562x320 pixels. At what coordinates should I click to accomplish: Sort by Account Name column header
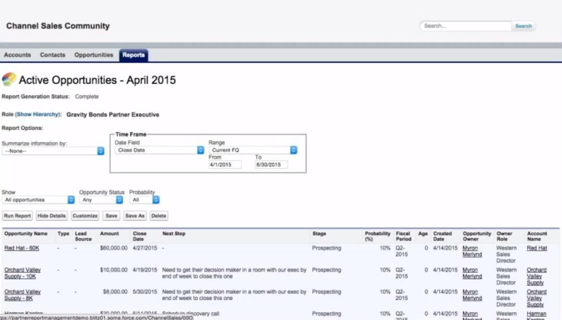click(x=537, y=236)
